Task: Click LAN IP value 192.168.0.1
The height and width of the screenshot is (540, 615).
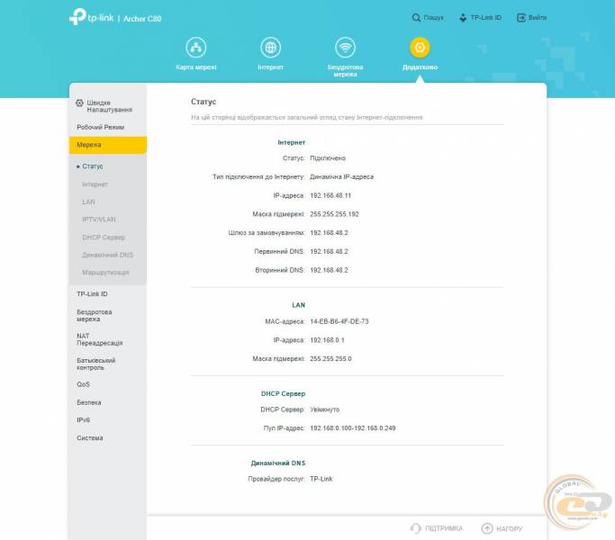Action: pos(327,340)
